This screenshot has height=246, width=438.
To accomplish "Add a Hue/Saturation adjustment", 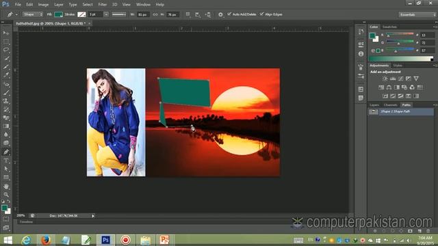I will pos(381,87).
